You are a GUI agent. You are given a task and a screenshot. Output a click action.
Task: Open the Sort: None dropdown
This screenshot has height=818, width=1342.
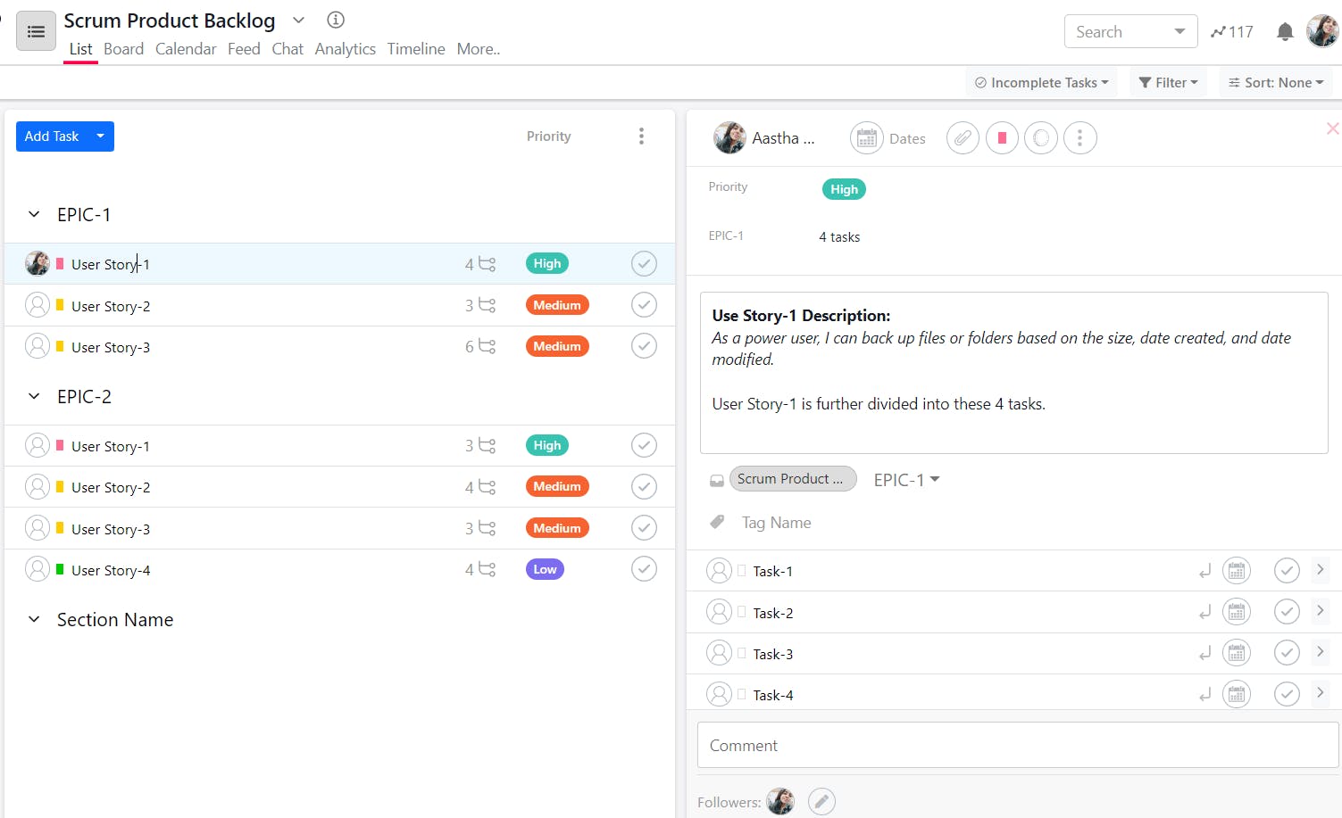(1276, 83)
